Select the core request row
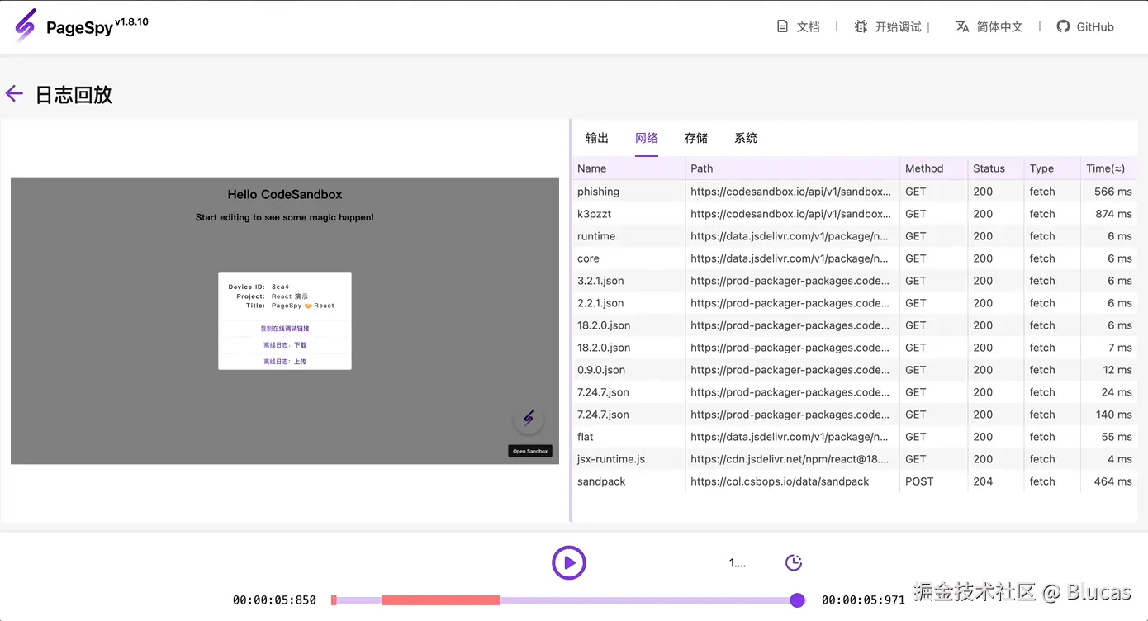This screenshot has width=1148, height=621. coord(854,258)
